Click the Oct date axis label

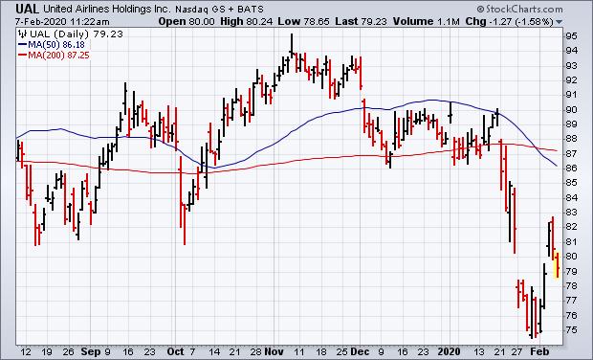[x=175, y=351]
